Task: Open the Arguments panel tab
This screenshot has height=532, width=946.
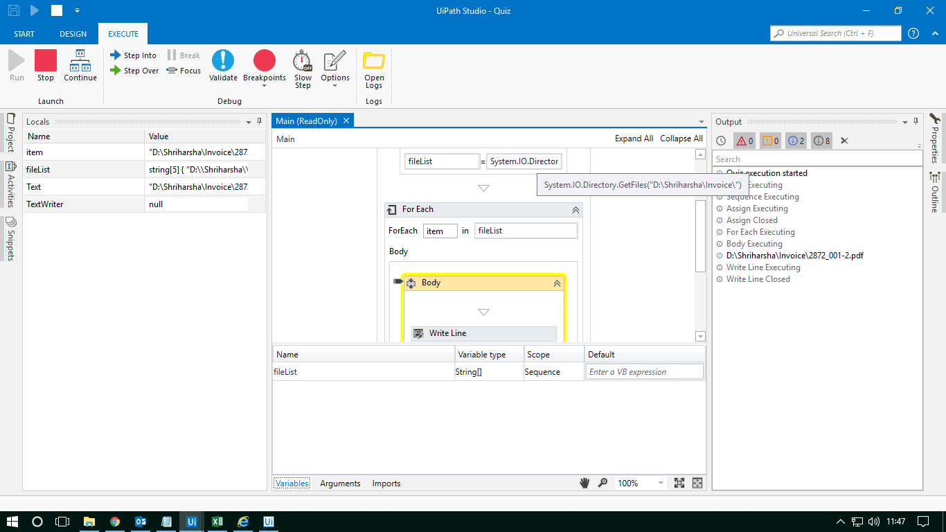Action: [340, 484]
